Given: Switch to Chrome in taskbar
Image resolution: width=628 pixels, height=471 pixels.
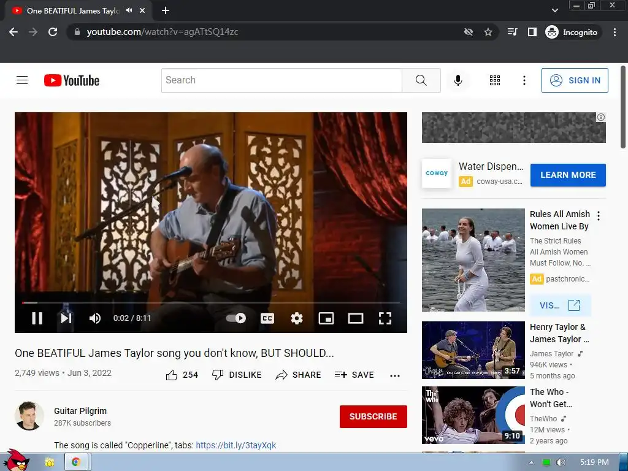Looking at the screenshot, I should pos(75,462).
